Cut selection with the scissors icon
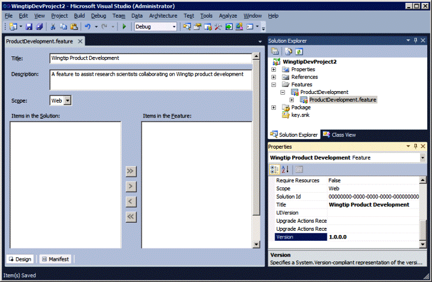 (x=53, y=26)
